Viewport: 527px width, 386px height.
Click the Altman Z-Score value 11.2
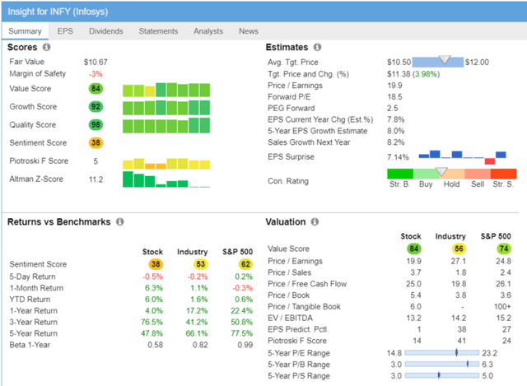click(x=96, y=179)
